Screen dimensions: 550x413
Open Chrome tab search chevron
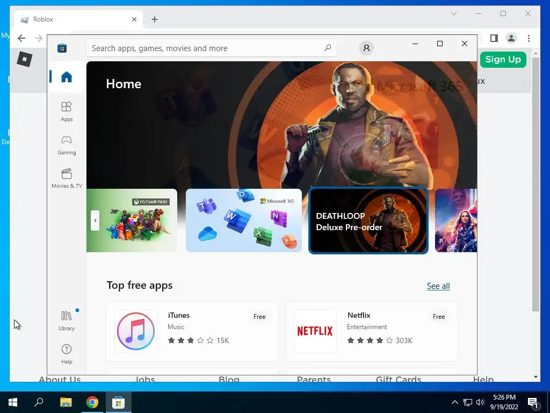tap(453, 13)
